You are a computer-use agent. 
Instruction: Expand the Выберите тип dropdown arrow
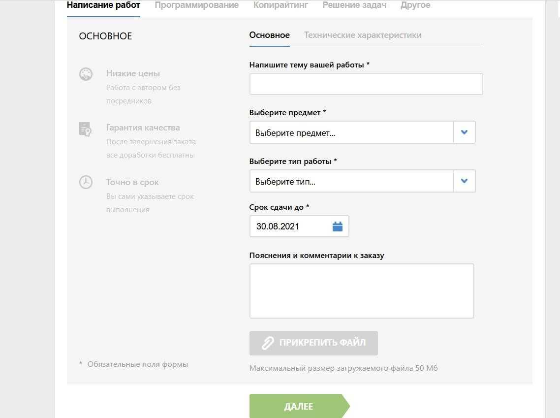464,181
